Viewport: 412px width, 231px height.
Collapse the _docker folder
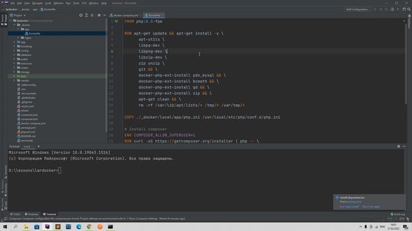click(x=14, y=25)
